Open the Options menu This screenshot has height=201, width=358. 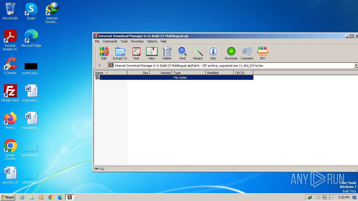[x=152, y=41]
